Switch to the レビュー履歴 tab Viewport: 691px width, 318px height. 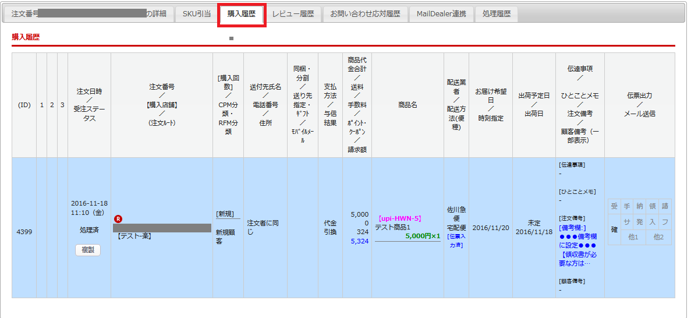tap(293, 14)
